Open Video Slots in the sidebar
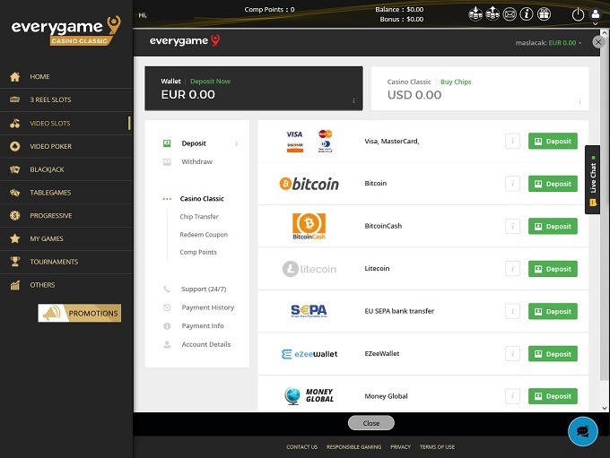 point(50,123)
